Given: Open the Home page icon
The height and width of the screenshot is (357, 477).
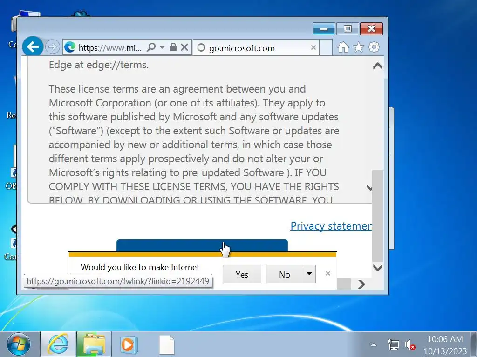Looking at the screenshot, I should pos(343,47).
